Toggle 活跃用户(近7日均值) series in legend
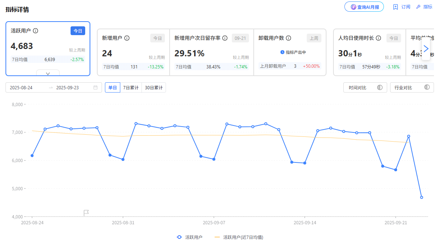This screenshot has width=438, height=244. pyautogui.click(x=239, y=237)
